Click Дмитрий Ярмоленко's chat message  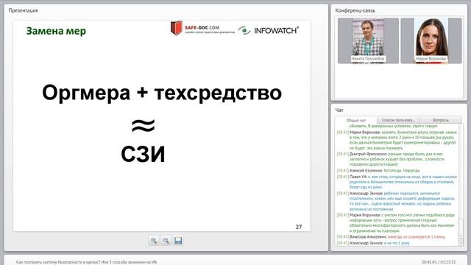pyautogui.click(x=397, y=159)
